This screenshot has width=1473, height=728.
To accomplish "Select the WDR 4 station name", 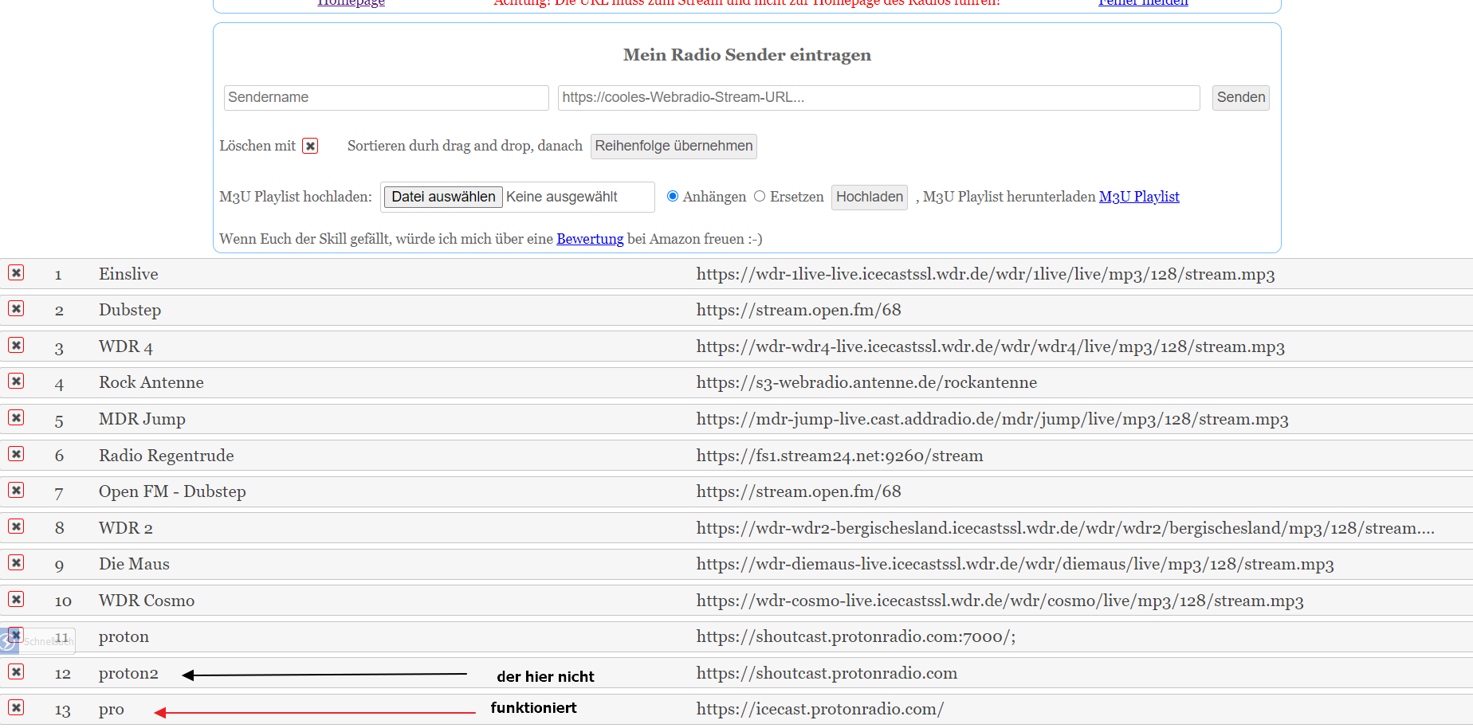I will pos(126,346).
